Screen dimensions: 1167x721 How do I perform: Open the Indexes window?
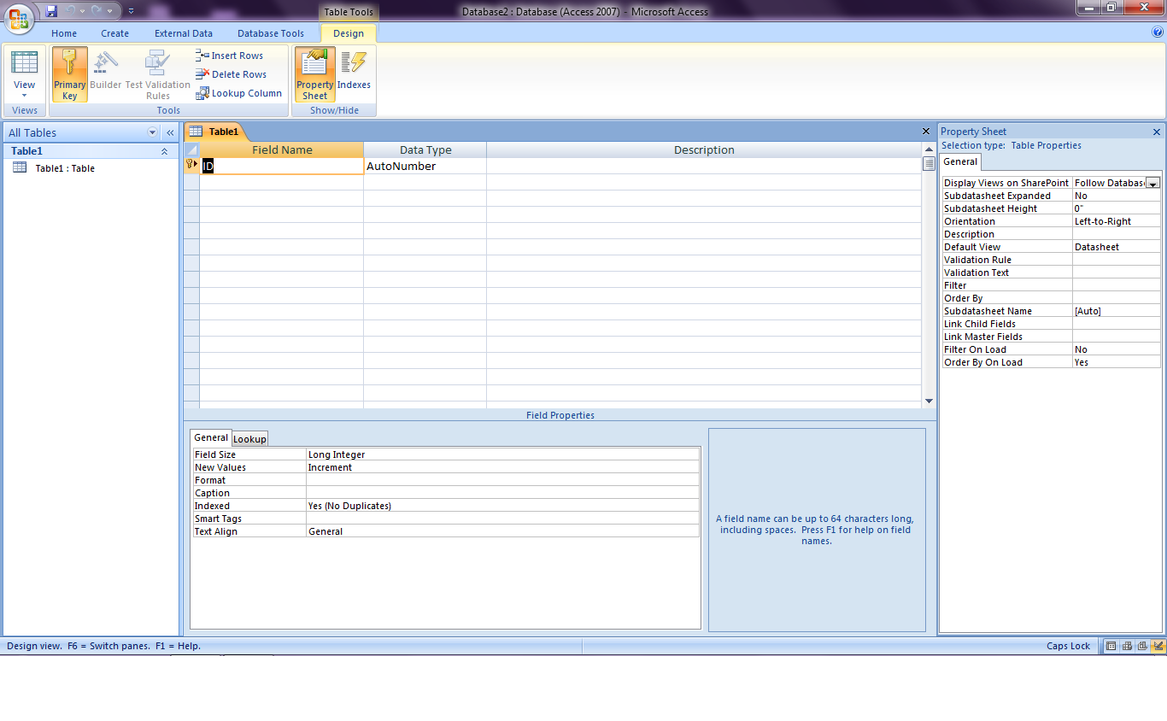354,73
